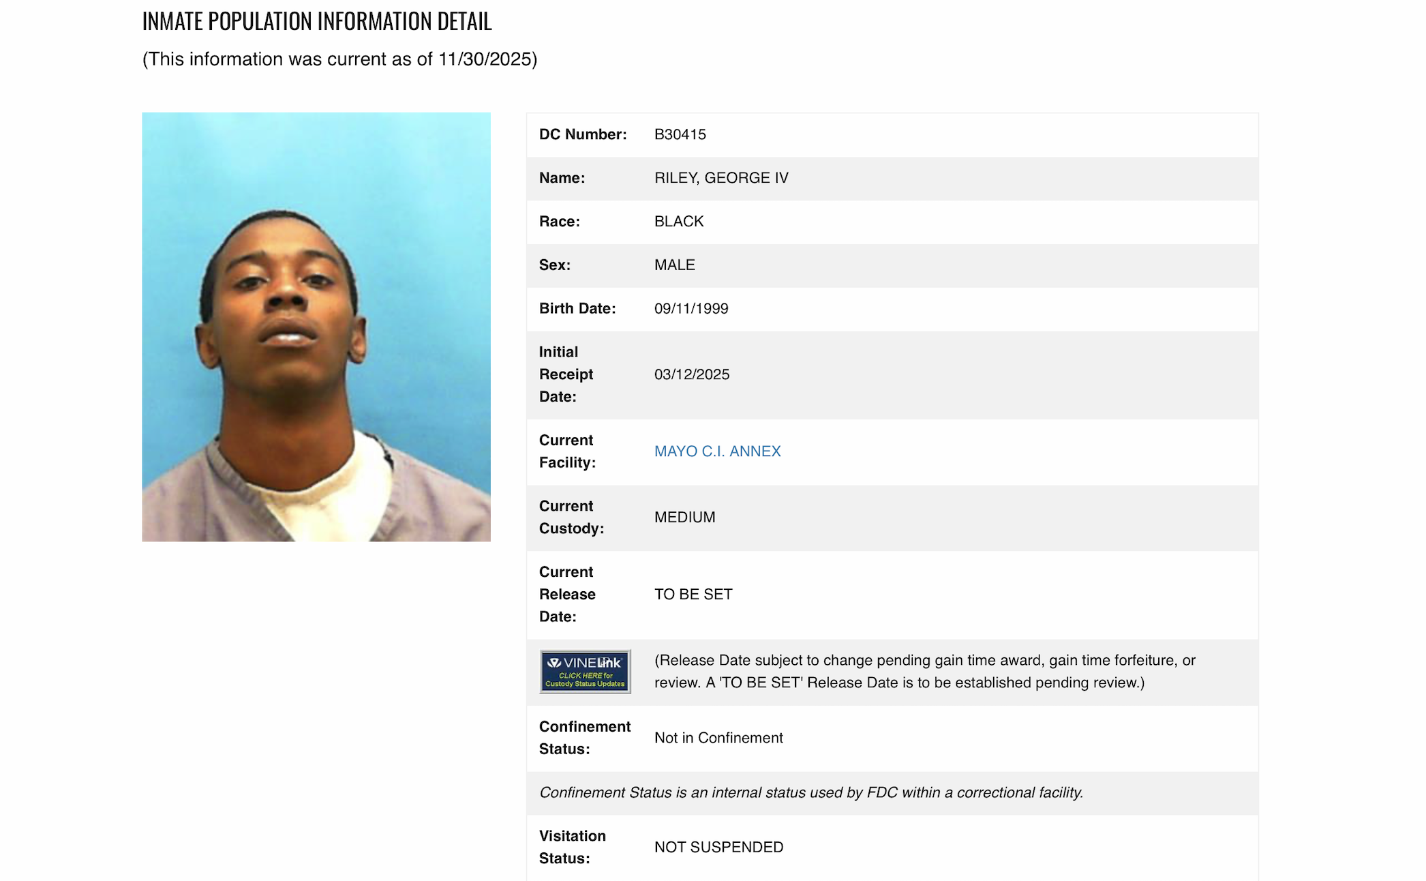
Task: Open the MAYO C.I. ANNEX facility link
Action: coord(717,451)
